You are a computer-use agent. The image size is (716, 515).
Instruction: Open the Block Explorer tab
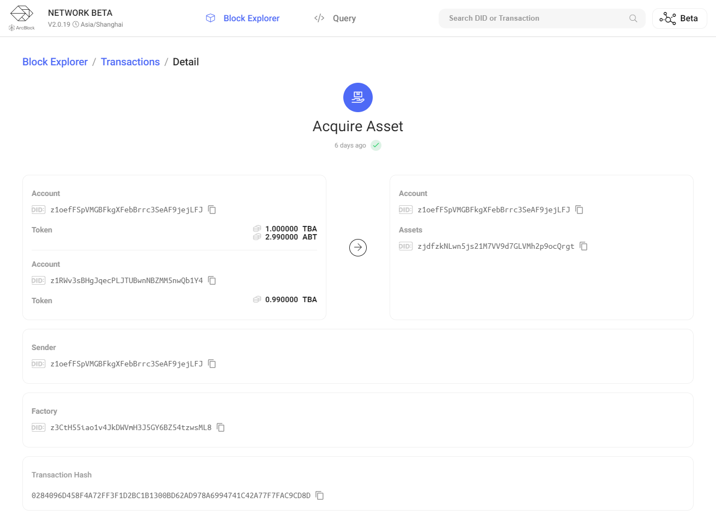click(242, 19)
